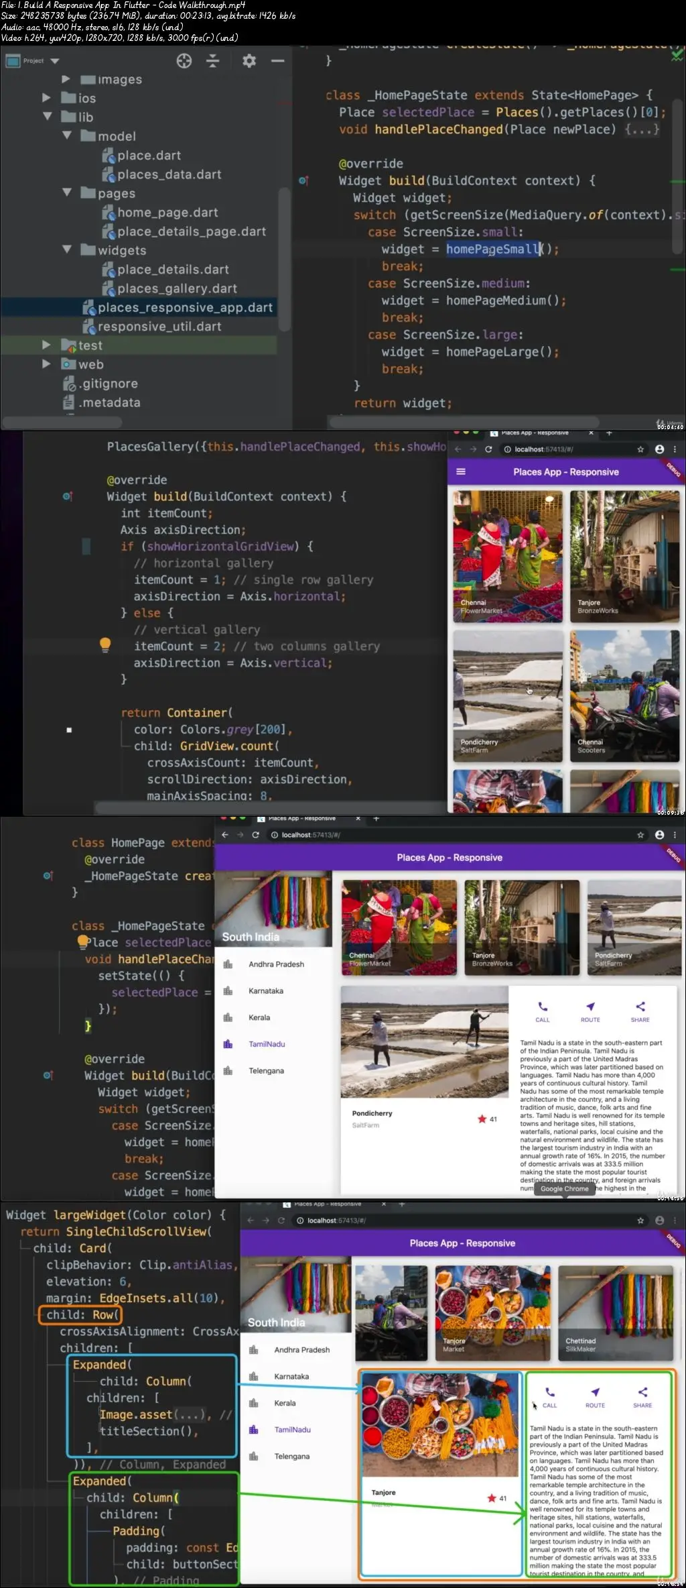Image resolution: width=686 pixels, height=1588 pixels.
Task: Click ROUTE button in Pondicherry details card
Action: 590,1012
